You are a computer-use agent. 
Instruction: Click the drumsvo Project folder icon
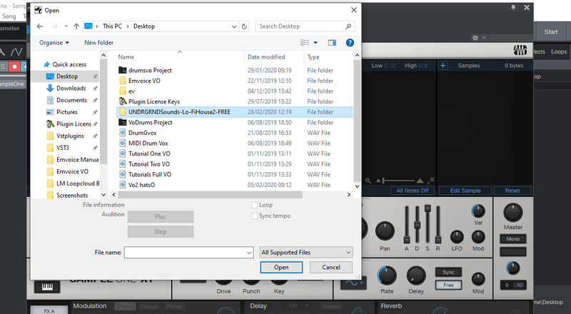point(123,71)
